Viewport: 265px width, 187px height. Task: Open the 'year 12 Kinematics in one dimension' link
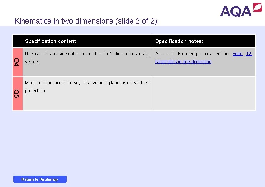click(183, 62)
